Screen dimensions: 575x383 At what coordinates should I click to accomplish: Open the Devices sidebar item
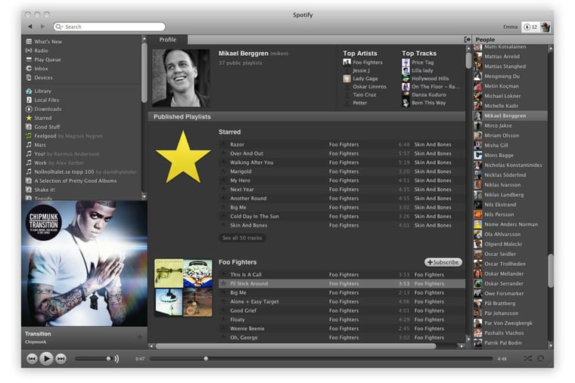tap(43, 78)
